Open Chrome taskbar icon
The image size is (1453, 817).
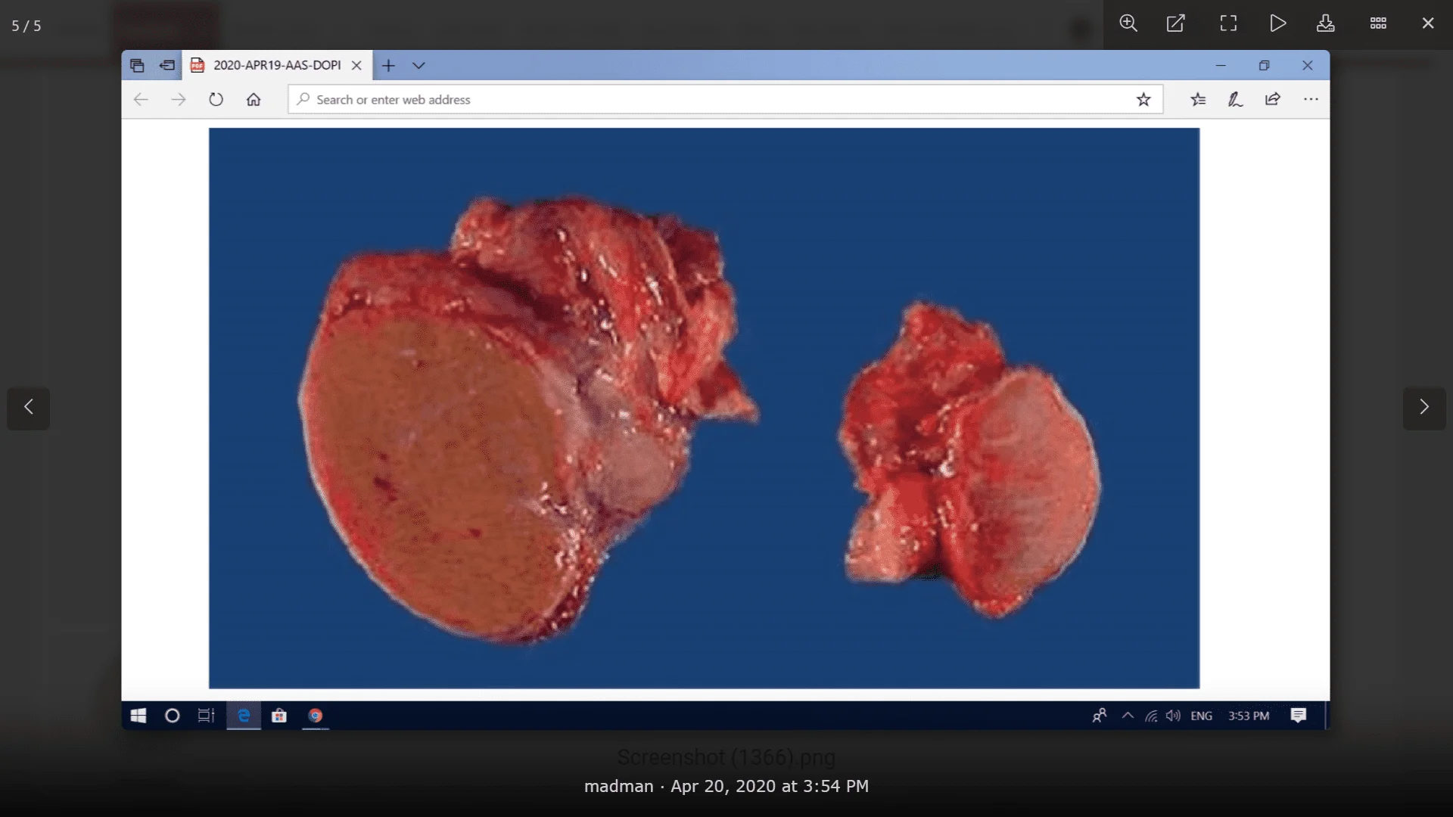(x=316, y=716)
